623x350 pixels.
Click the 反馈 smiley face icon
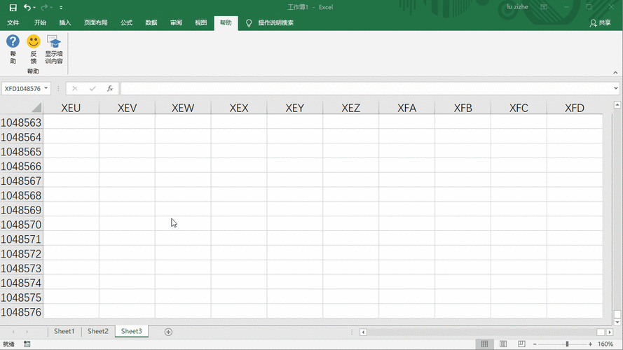click(34, 41)
